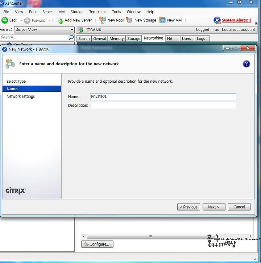Select the Select Type wizard step
The height and width of the screenshot is (263, 261).
[32, 81]
